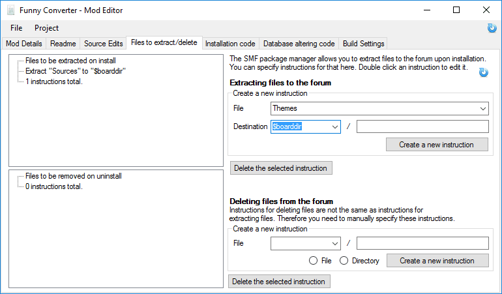Click the extraction destination path text field

(x=422, y=126)
